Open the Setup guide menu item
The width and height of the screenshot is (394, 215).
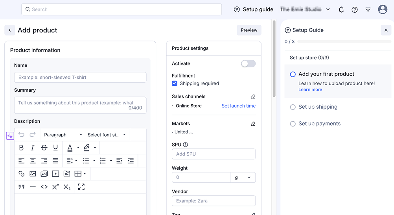click(x=254, y=9)
